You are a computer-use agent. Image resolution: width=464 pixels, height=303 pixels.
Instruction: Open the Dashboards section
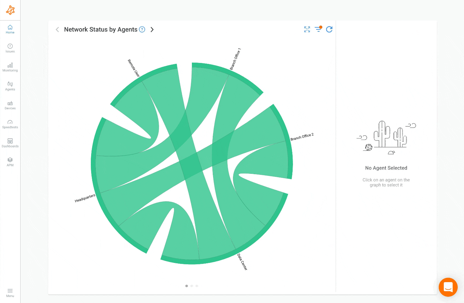click(10, 143)
